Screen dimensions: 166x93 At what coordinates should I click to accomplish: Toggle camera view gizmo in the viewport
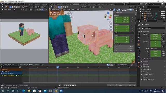(111, 29)
